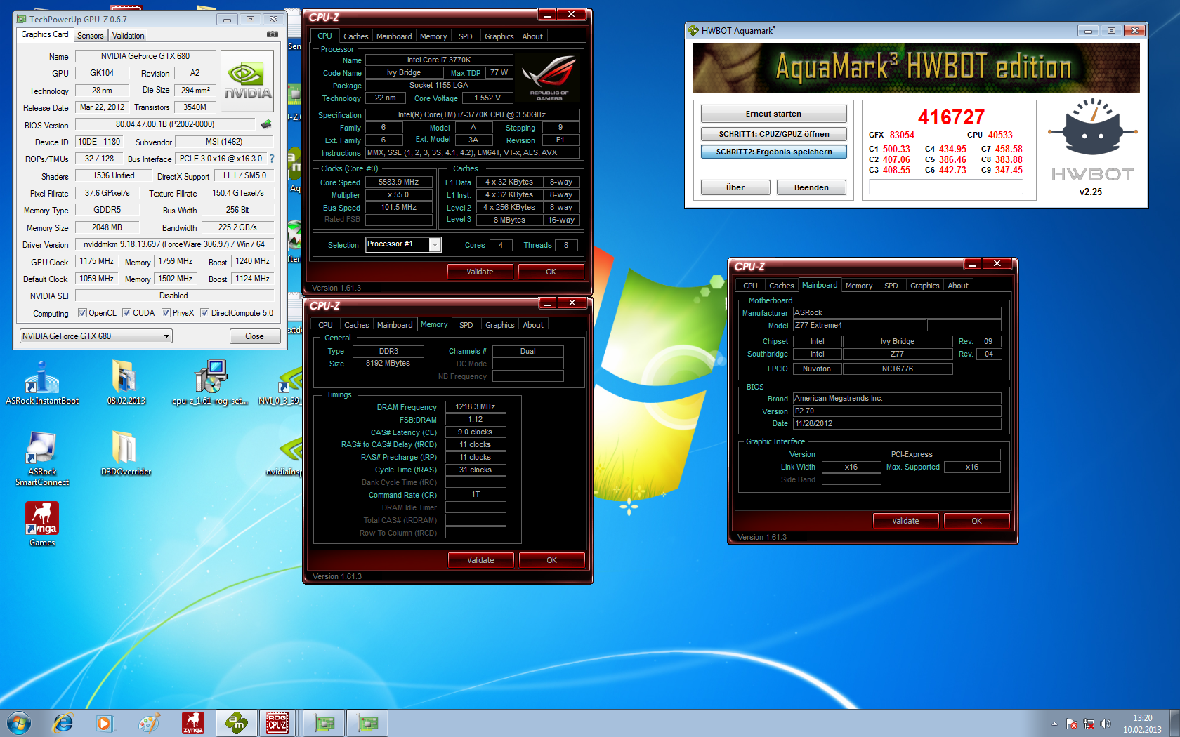The image size is (1180, 737).
Task: Toggle the OpenCL checkbox
Action: pos(82,313)
